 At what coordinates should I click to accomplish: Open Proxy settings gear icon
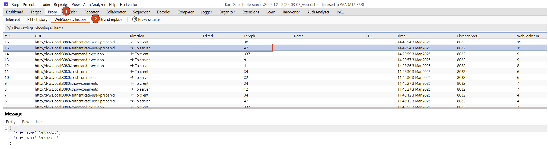pyautogui.click(x=135, y=19)
